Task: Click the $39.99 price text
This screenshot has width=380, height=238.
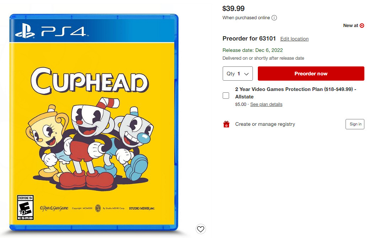Action: pos(233,9)
